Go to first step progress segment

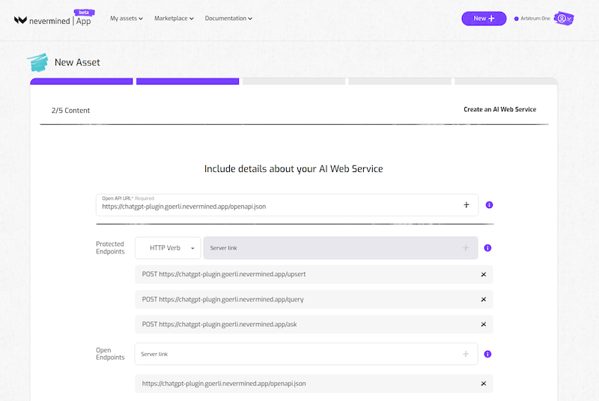pyautogui.click(x=82, y=82)
